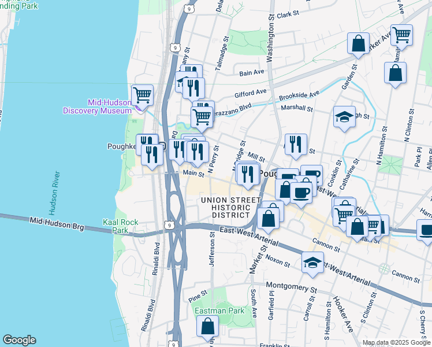Click the Hudson River label

(54, 193)
